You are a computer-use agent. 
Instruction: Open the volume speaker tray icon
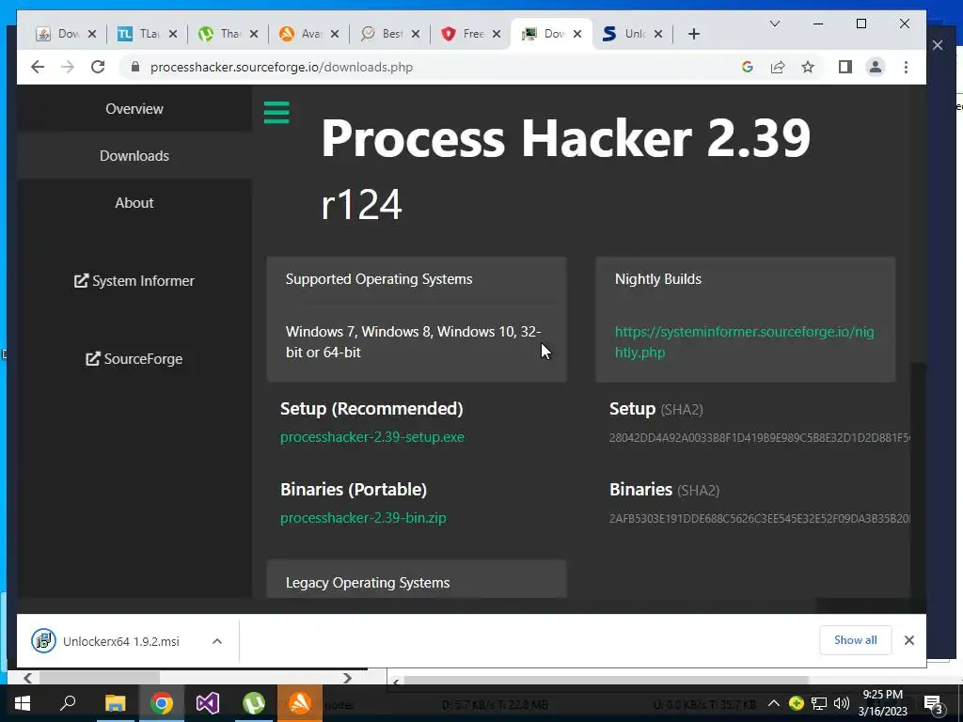[x=842, y=703]
